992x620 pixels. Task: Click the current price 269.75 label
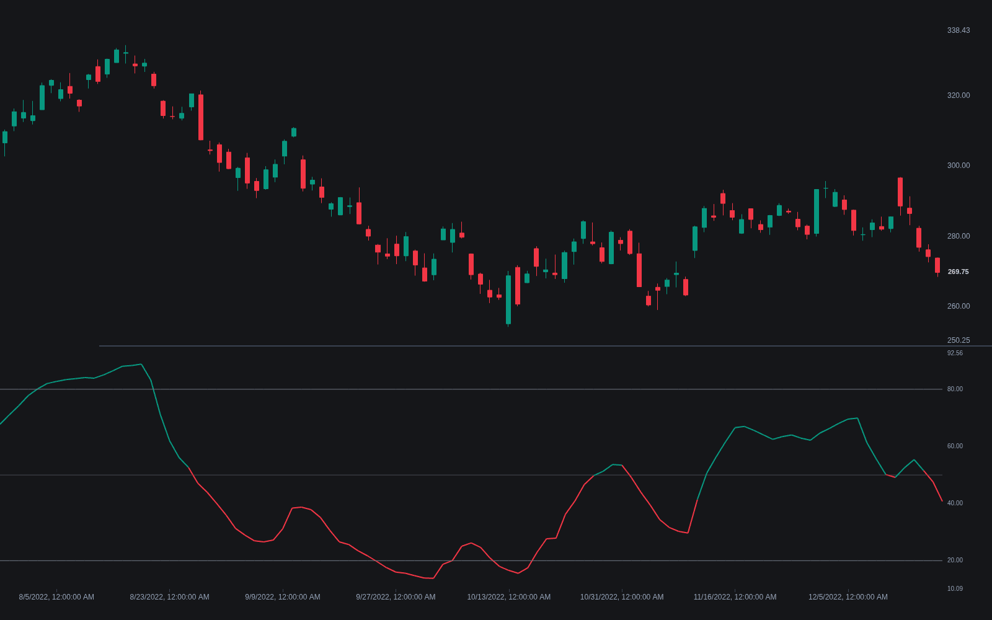point(959,272)
